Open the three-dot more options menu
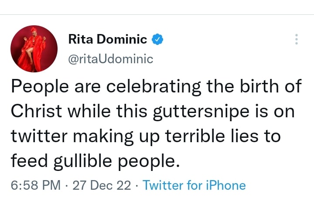The width and height of the screenshot is (314, 198). pyautogui.click(x=297, y=39)
